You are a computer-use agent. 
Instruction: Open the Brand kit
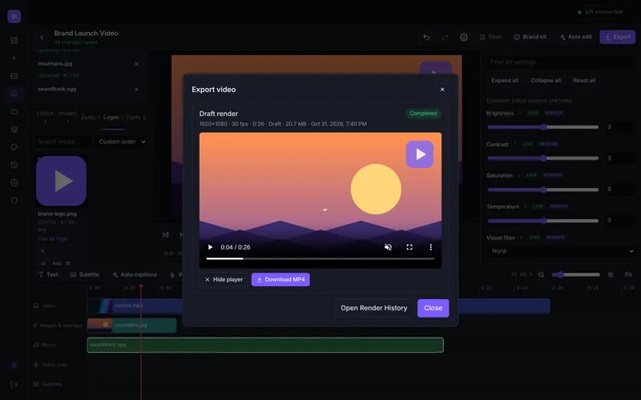530,37
